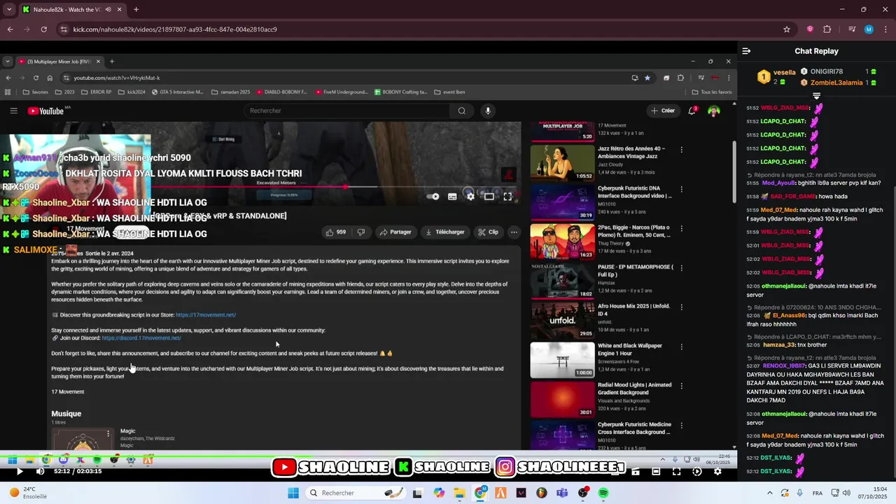Click the taskbar Rechercher search box
896x504 pixels.
point(356,493)
